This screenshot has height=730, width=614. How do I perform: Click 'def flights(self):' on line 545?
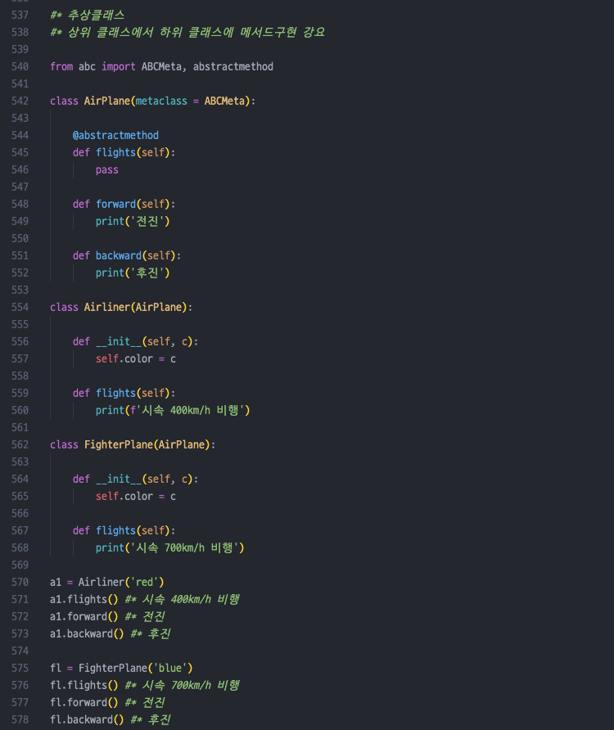click(124, 153)
